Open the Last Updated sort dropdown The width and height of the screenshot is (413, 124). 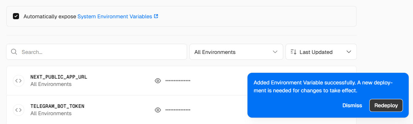tap(321, 52)
